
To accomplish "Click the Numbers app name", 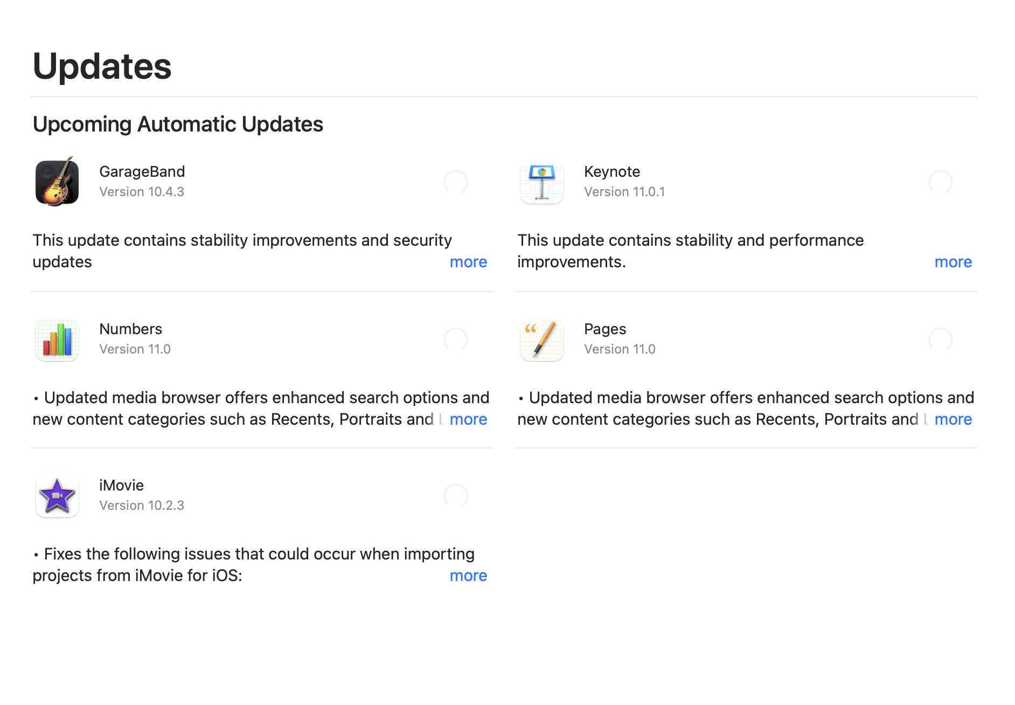I will 131,329.
